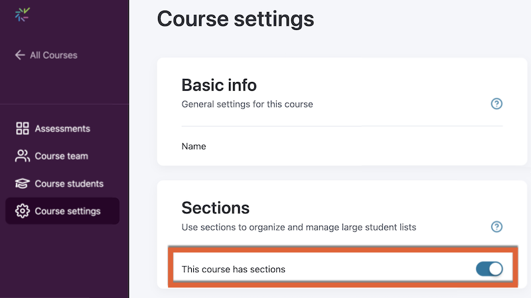Open the Course team page
Viewport: 531px width, 298px height.
[x=61, y=156]
